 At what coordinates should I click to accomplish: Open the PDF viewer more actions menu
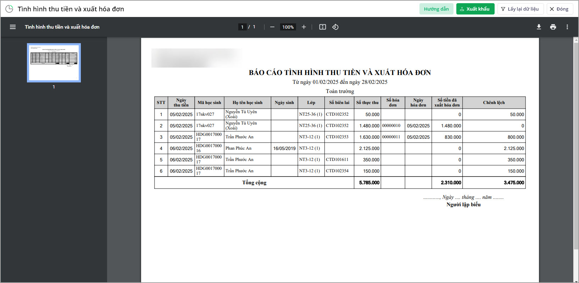pos(567,27)
